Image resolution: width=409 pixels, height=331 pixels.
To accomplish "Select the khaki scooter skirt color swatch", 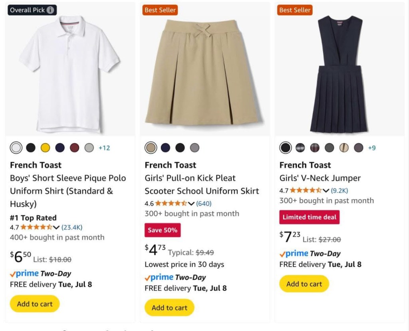I will tap(151, 148).
